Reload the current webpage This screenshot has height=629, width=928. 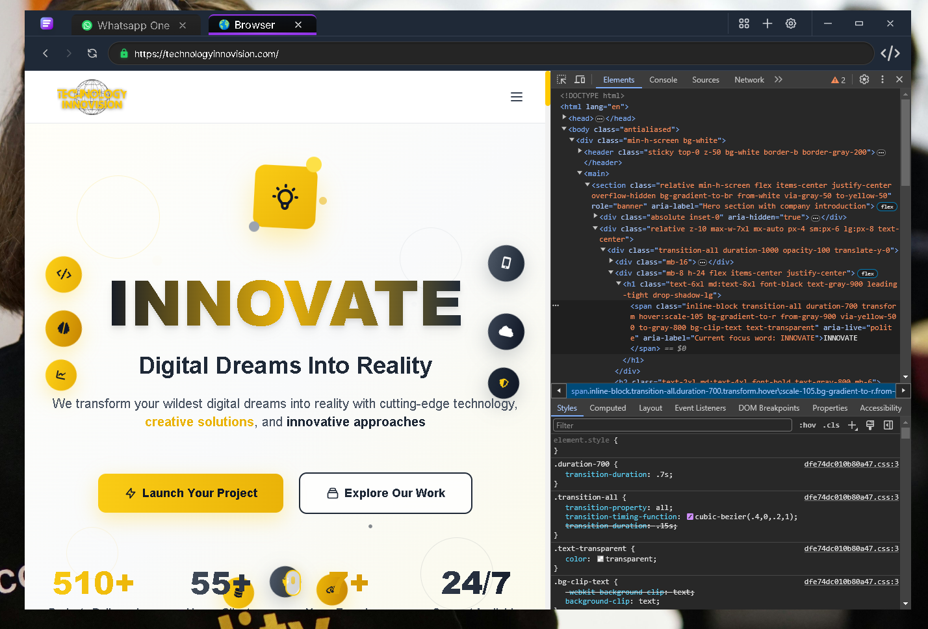tap(92, 53)
